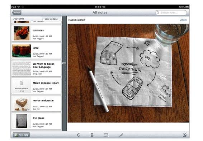Open the Evil plans note
Viewport: 203px width, 141px height.
coord(36,121)
